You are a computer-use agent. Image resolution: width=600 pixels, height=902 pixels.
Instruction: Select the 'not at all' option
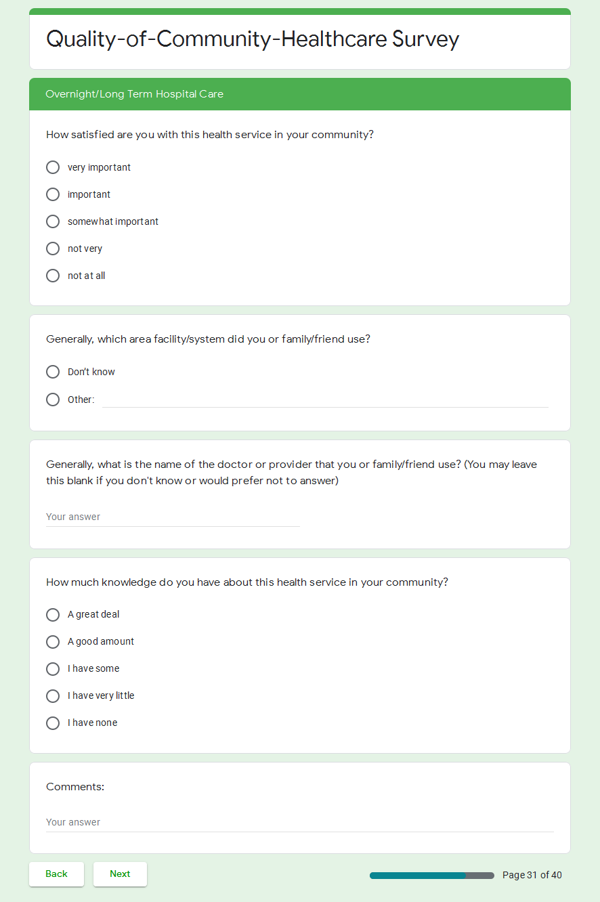click(x=53, y=276)
